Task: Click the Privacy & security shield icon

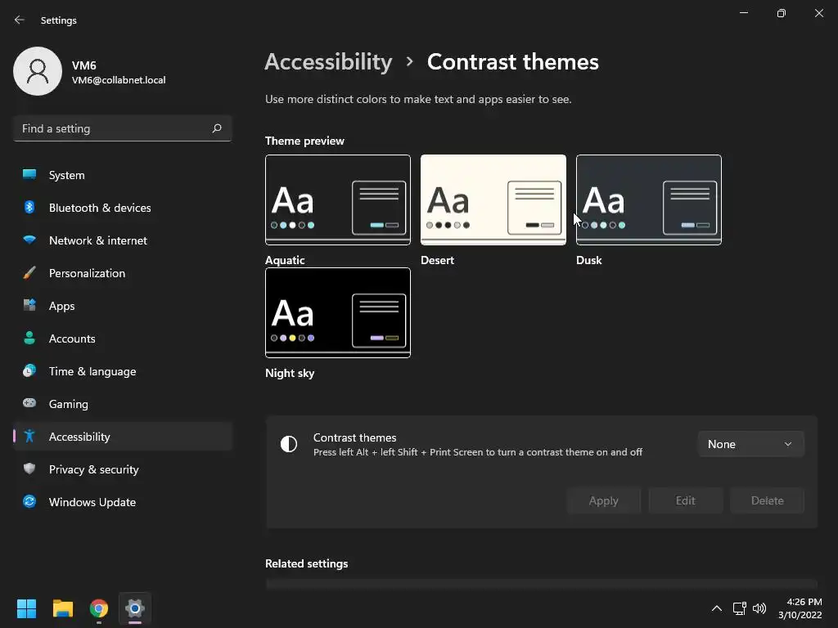Action: coord(29,469)
